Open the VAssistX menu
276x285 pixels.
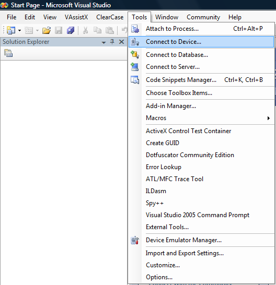click(76, 17)
